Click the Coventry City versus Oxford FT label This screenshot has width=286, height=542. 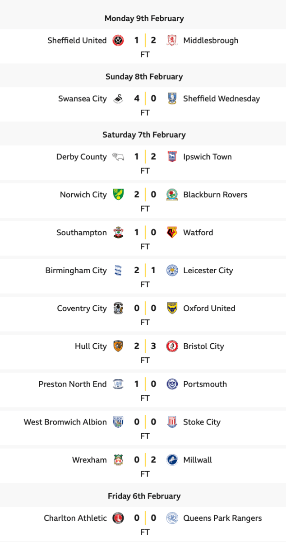coord(145,322)
